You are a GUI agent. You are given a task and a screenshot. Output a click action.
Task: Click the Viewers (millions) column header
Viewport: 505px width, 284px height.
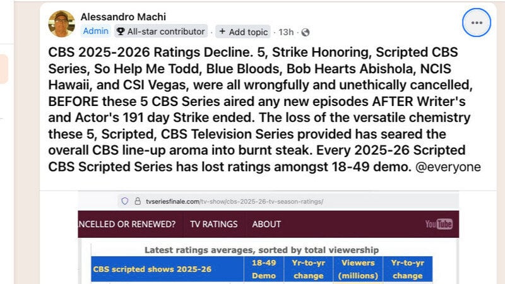(358, 269)
